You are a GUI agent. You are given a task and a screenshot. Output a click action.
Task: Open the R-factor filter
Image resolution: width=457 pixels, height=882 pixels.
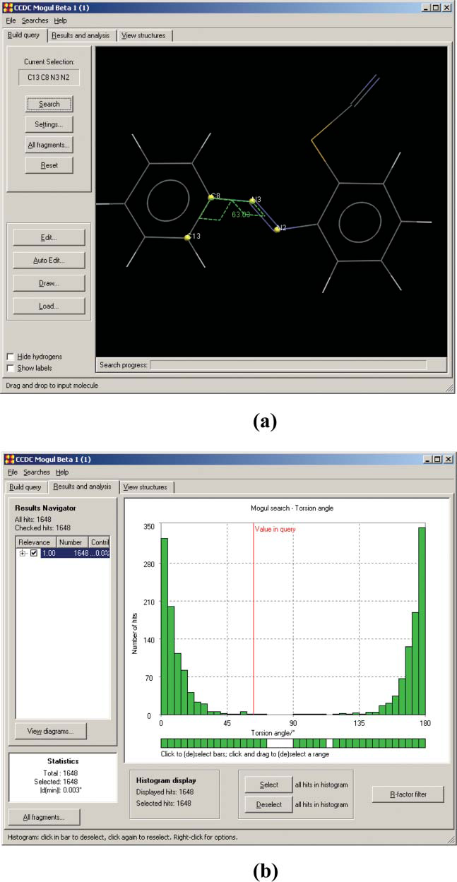point(408,794)
